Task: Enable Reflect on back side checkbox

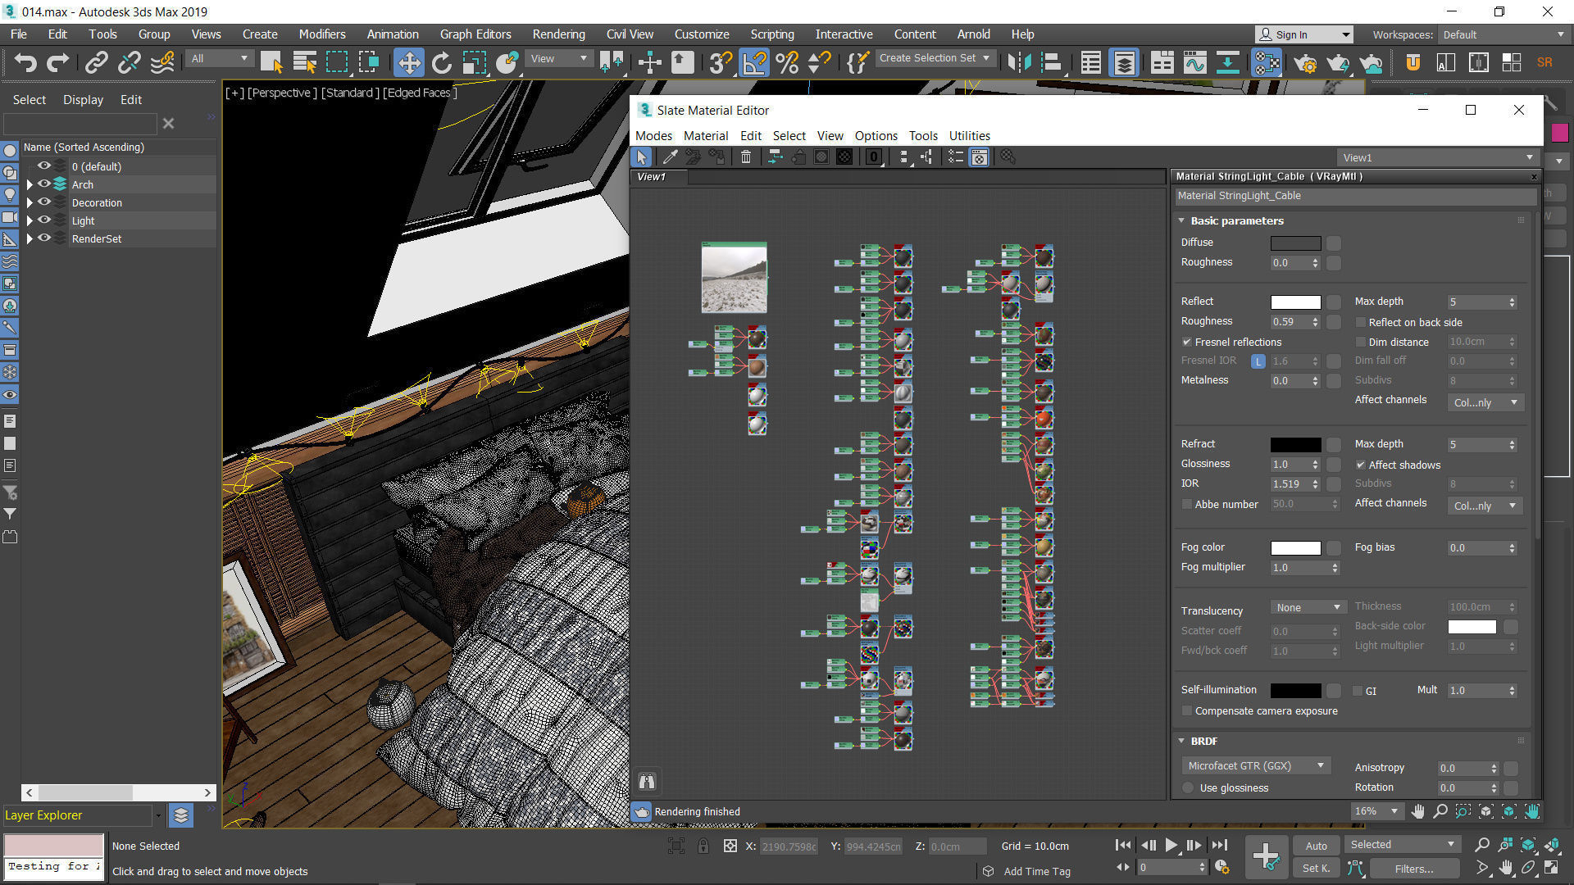Action: [1360, 322]
